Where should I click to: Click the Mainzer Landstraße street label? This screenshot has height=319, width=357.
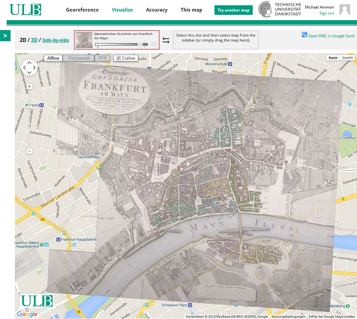58,197
